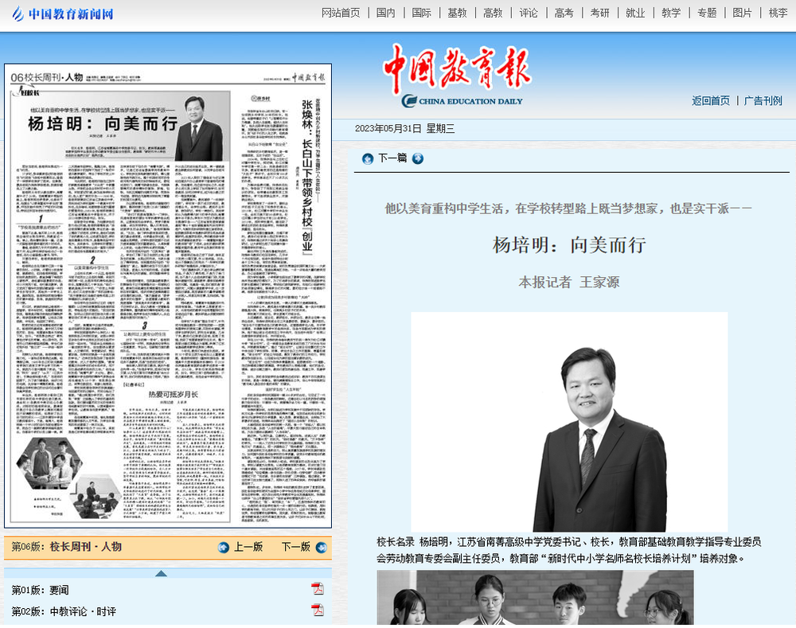The width and height of the screenshot is (796, 628).
Task: Click the byline 本报记者 王家源
Action: tap(569, 282)
